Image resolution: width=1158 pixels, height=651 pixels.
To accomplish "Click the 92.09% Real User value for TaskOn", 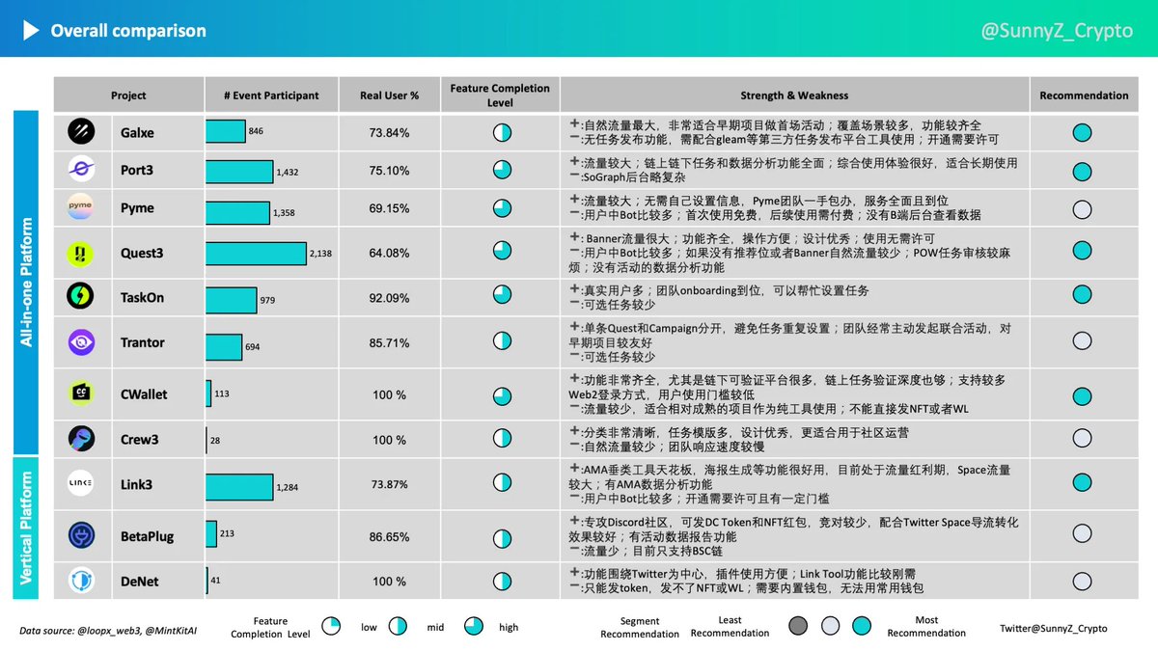I will coord(390,298).
